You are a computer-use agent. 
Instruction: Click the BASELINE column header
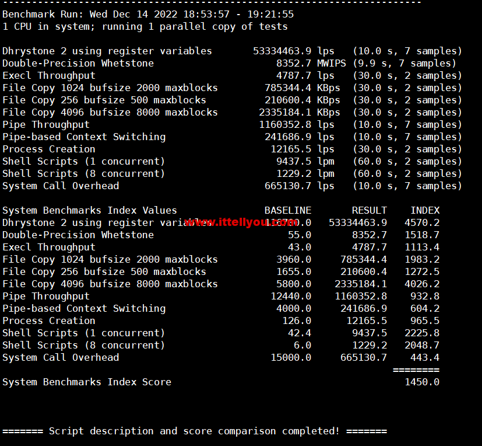(x=288, y=211)
